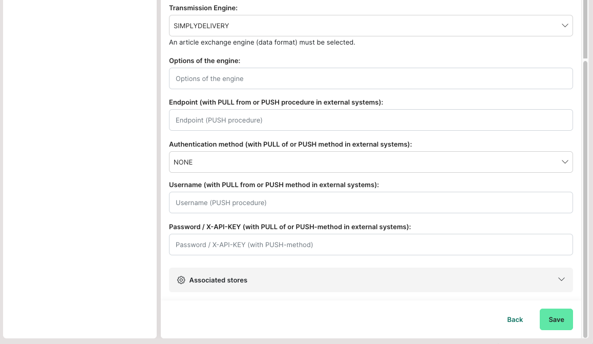The height and width of the screenshot is (344, 593).
Task: Click the "Options of the engine:" label
Action: coord(204,60)
